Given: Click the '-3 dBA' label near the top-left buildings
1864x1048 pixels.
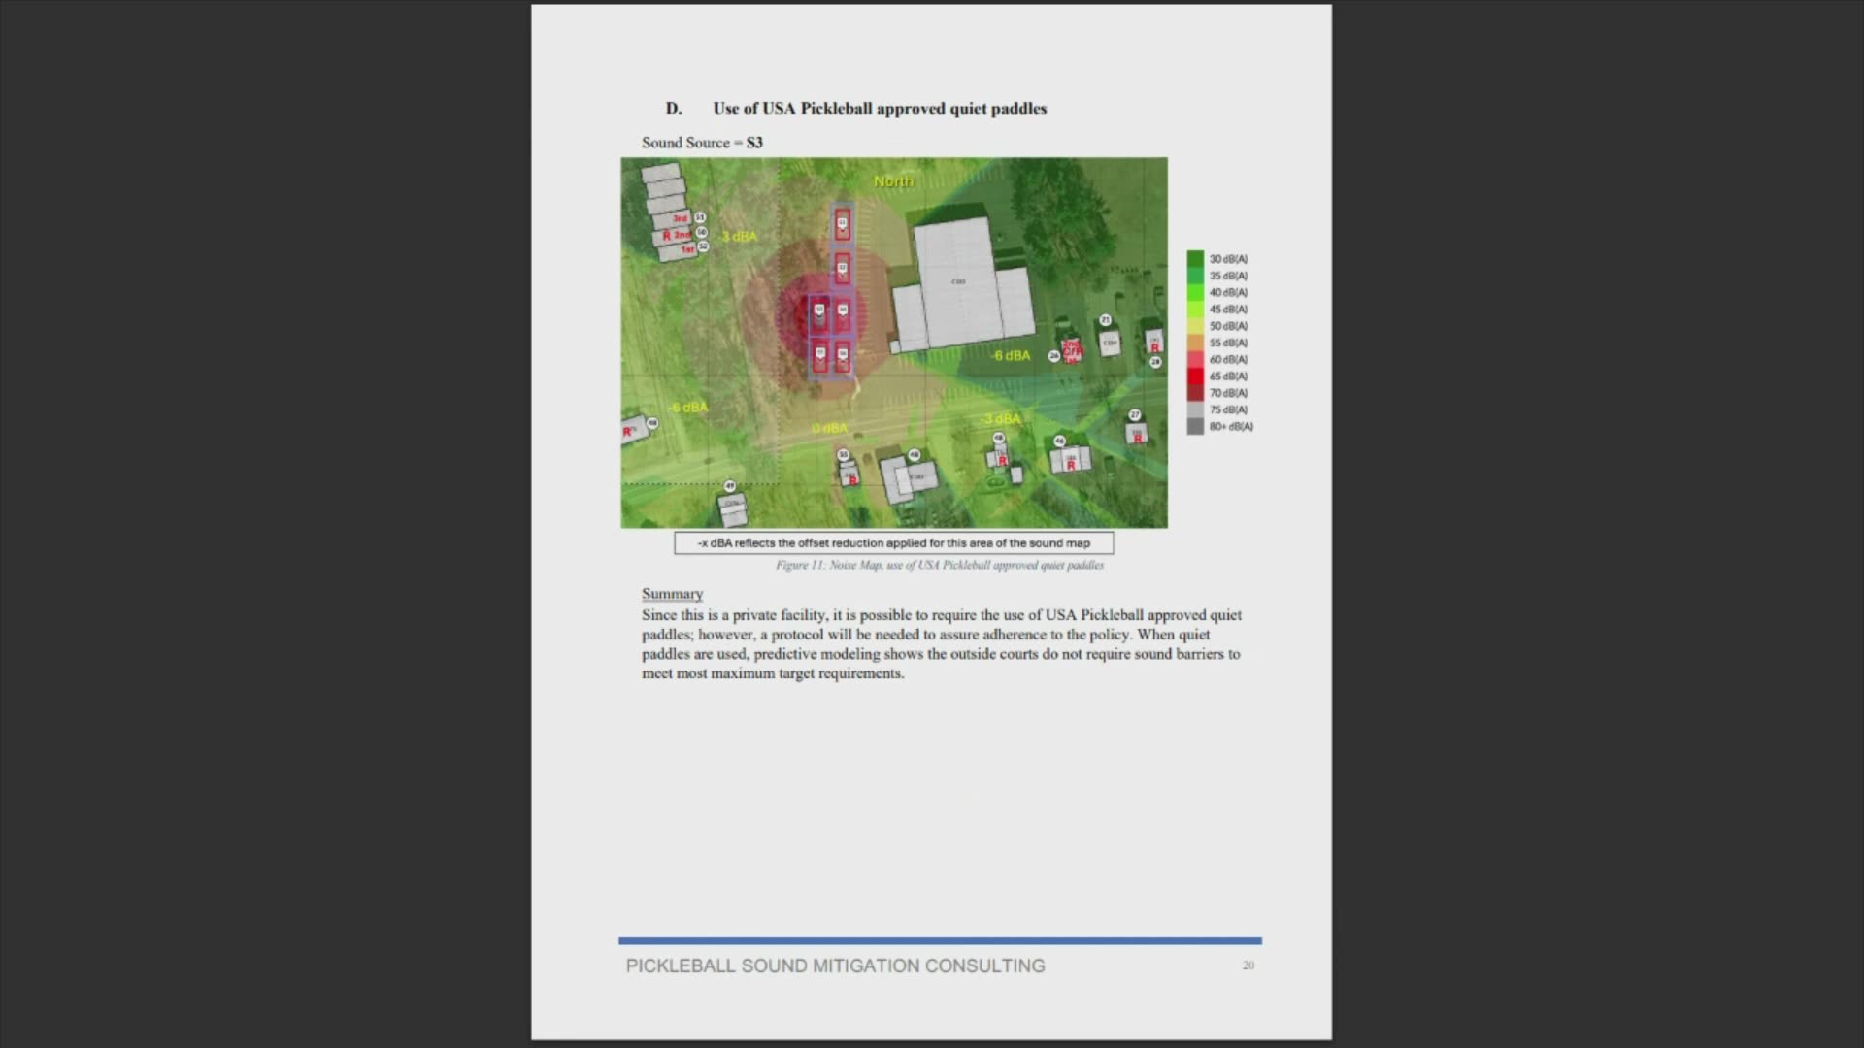Looking at the screenshot, I should click(738, 236).
